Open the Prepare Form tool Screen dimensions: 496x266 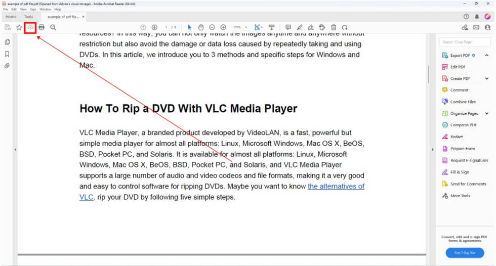pos(459,149)
